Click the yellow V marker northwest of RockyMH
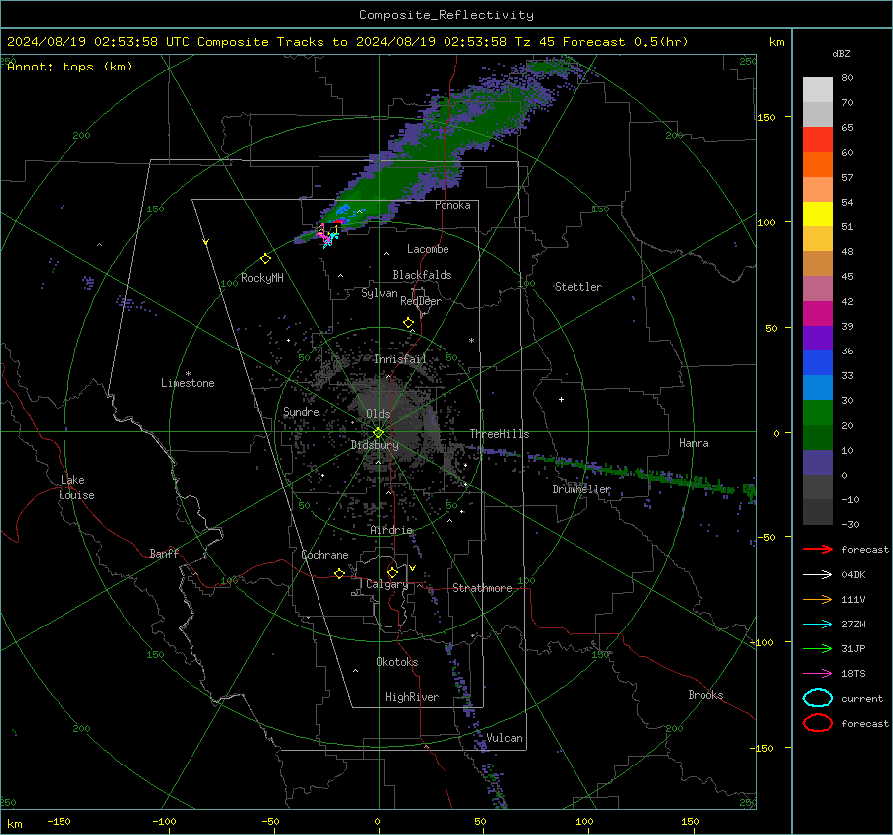893x835 pixels. pos(206,242)
